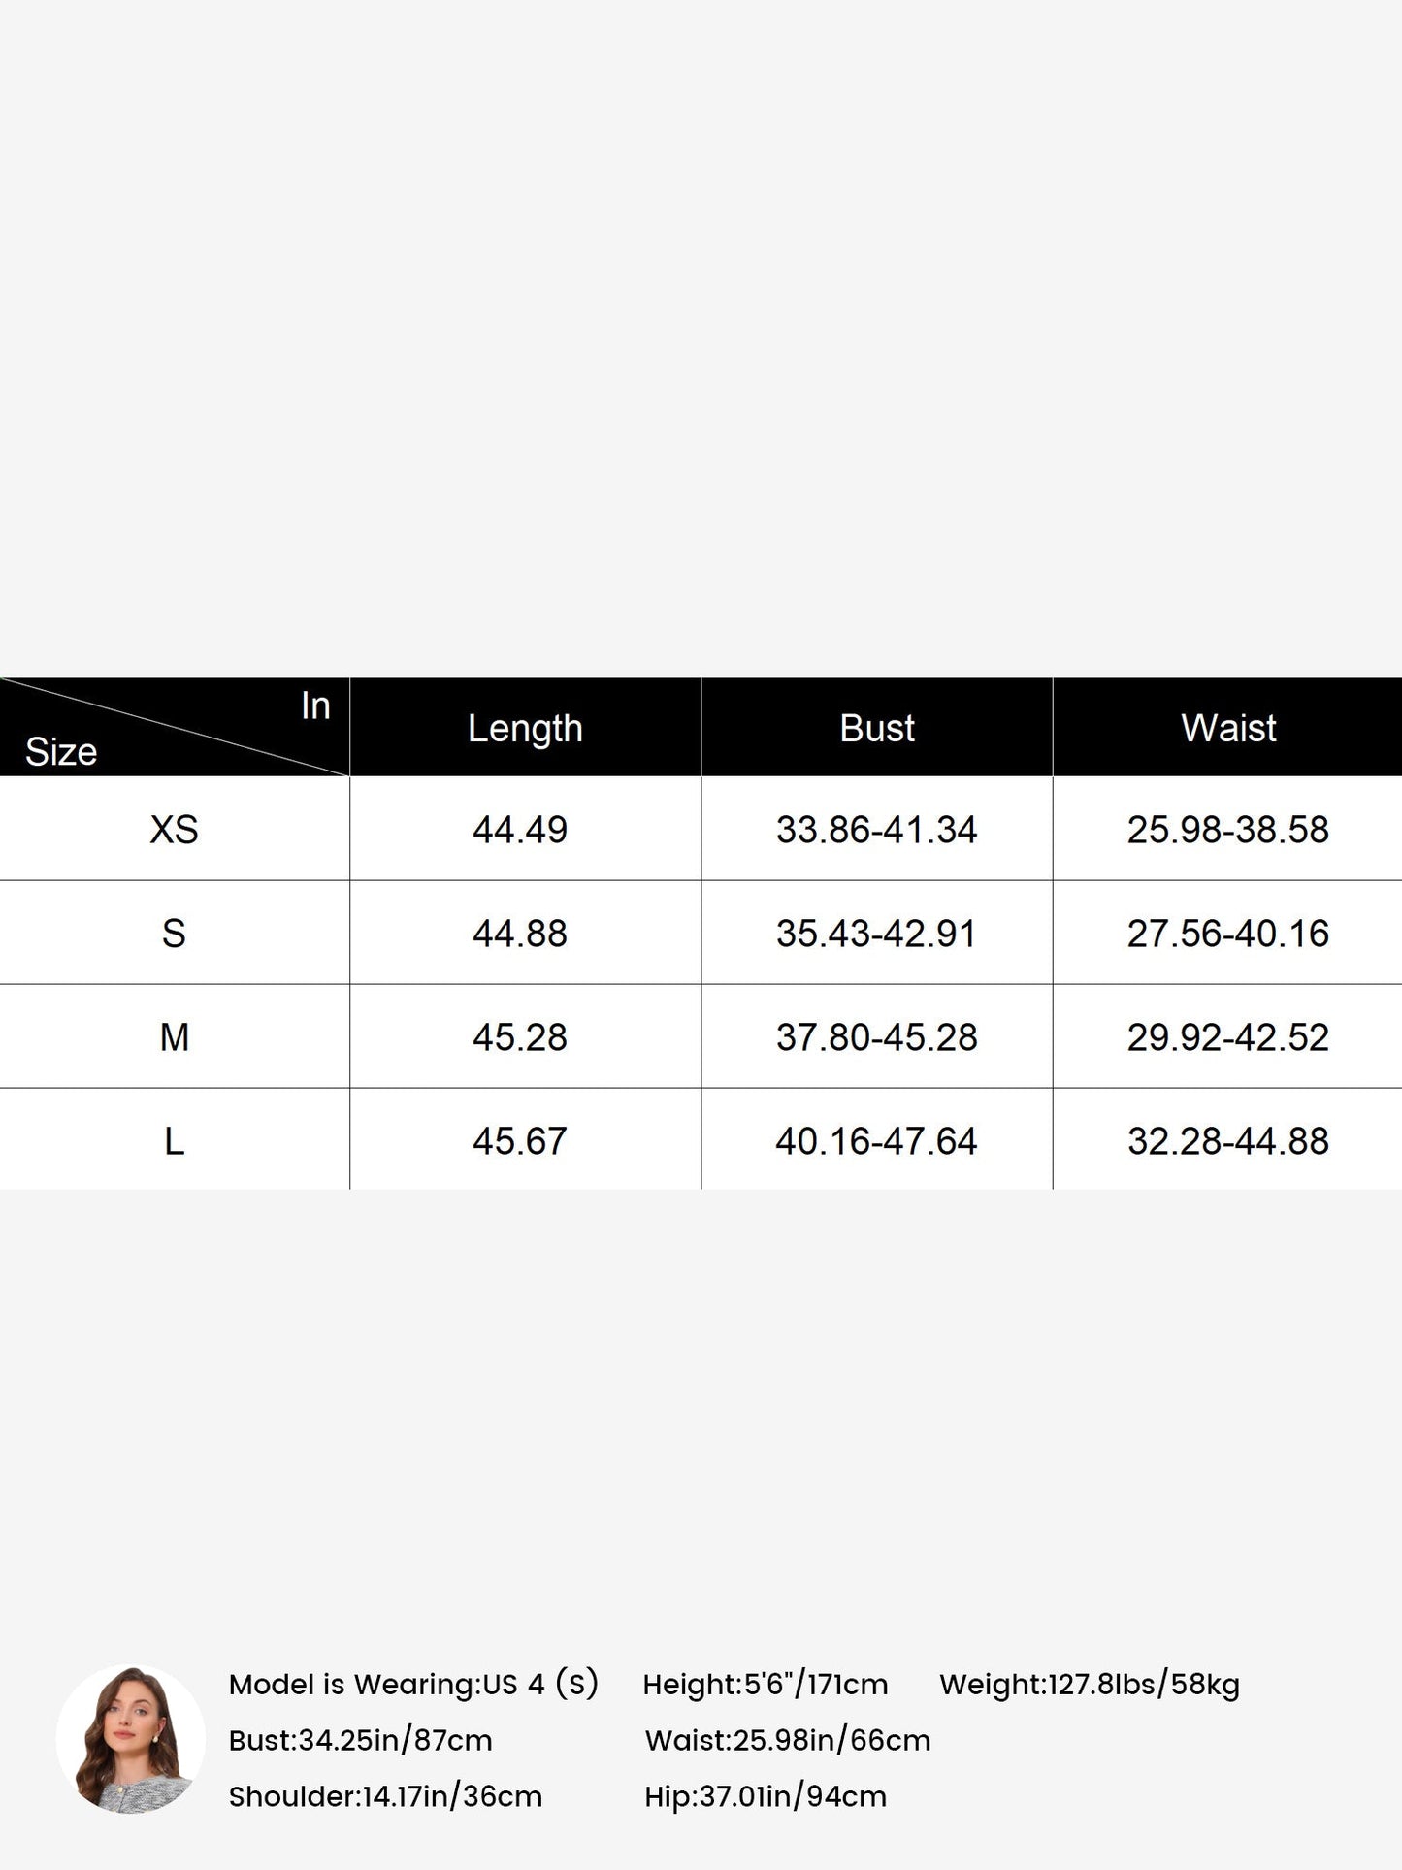Click the Weight 127.8lbs/58kg text

coord(1090,1684)
